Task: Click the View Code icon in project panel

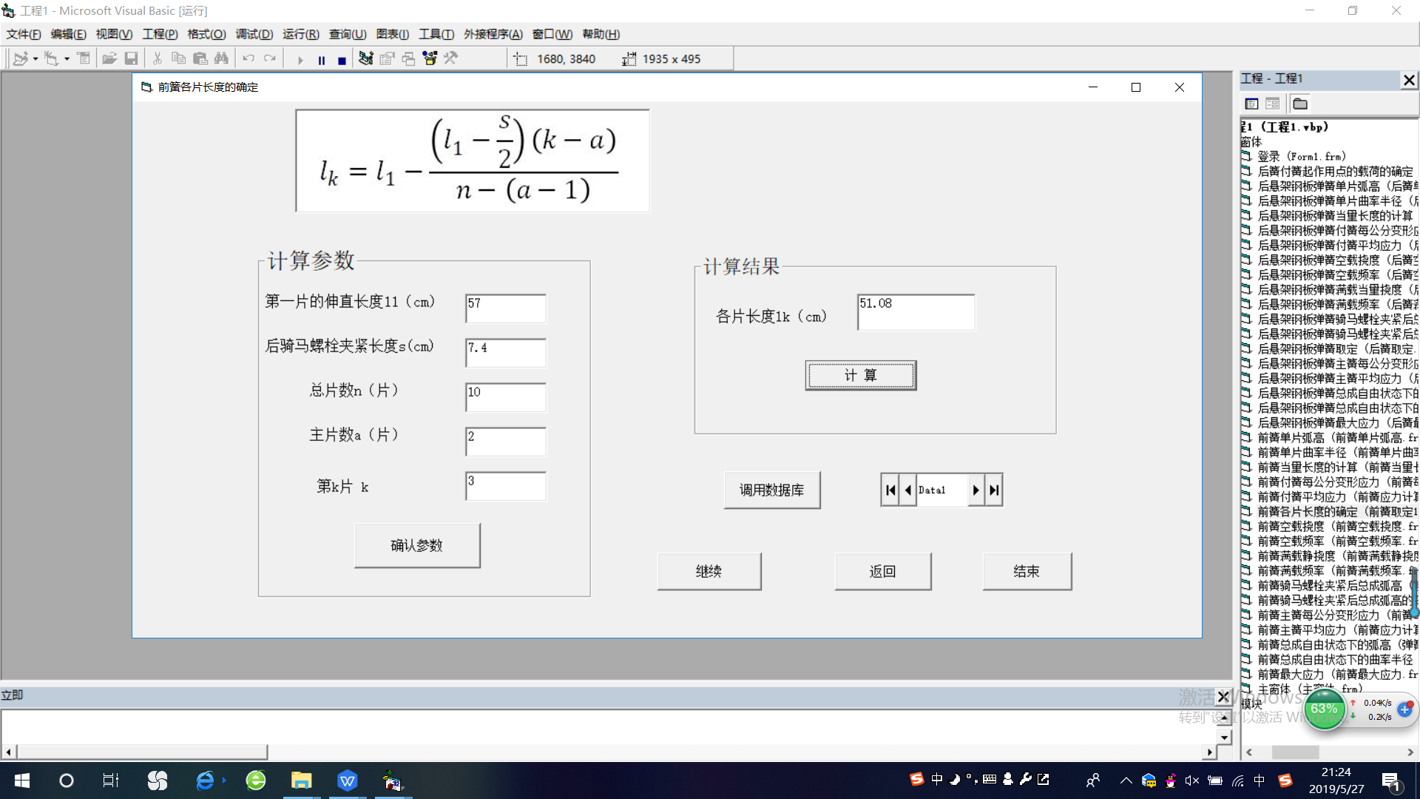Action: click(1251, 104)
